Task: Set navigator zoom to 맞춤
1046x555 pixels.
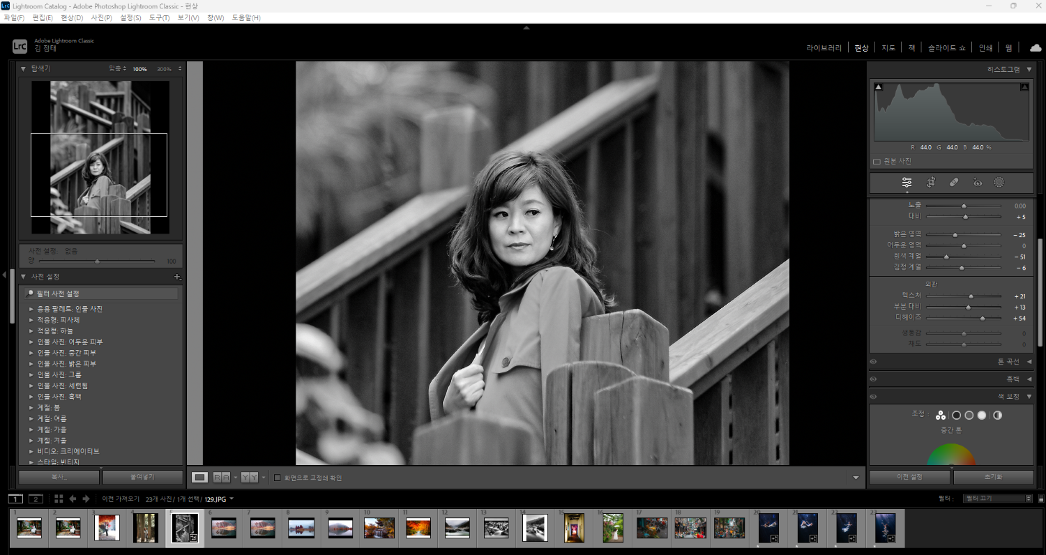Action: (116, 69)
